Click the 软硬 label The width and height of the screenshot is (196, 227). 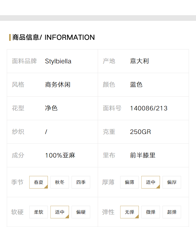pos(17,212)
